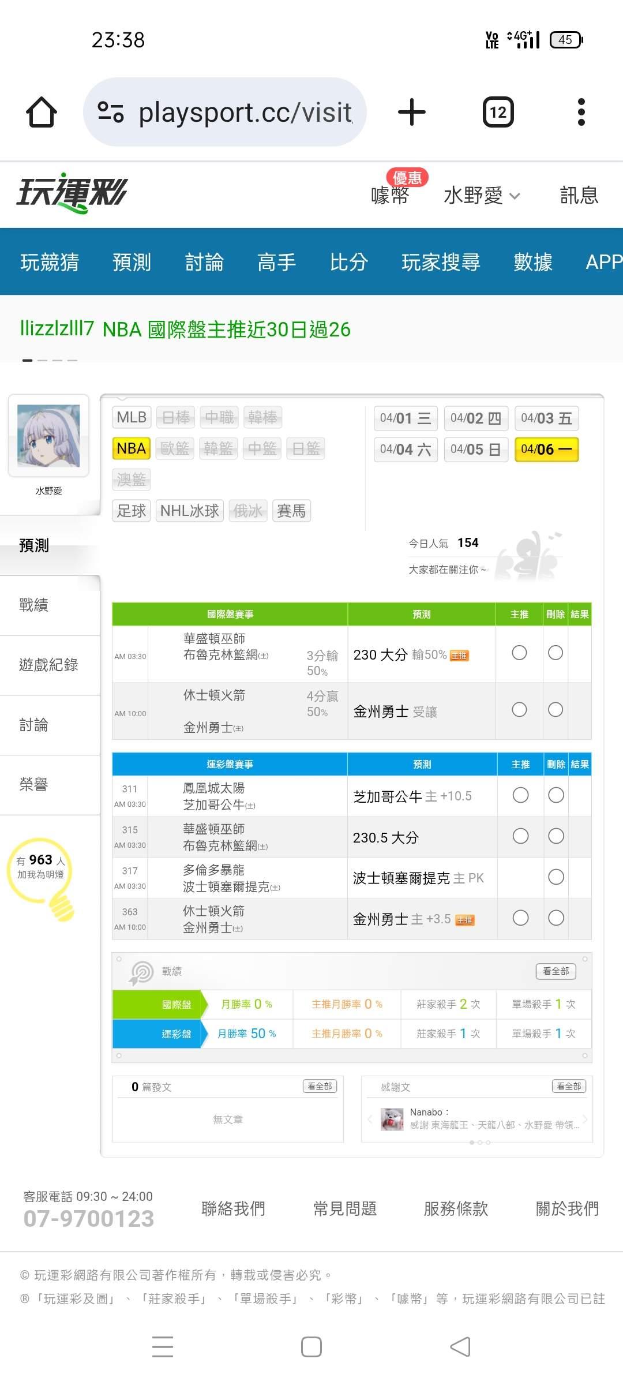This screenshot has width=623, height=1385.
Task: Choose date 04/02 四
Action: [476, 418]
